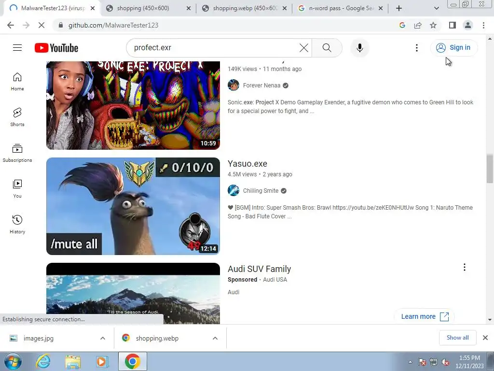Open Shorts from the sidebar
This screenshot has width=494, height=371.
[x=17, y=117]
